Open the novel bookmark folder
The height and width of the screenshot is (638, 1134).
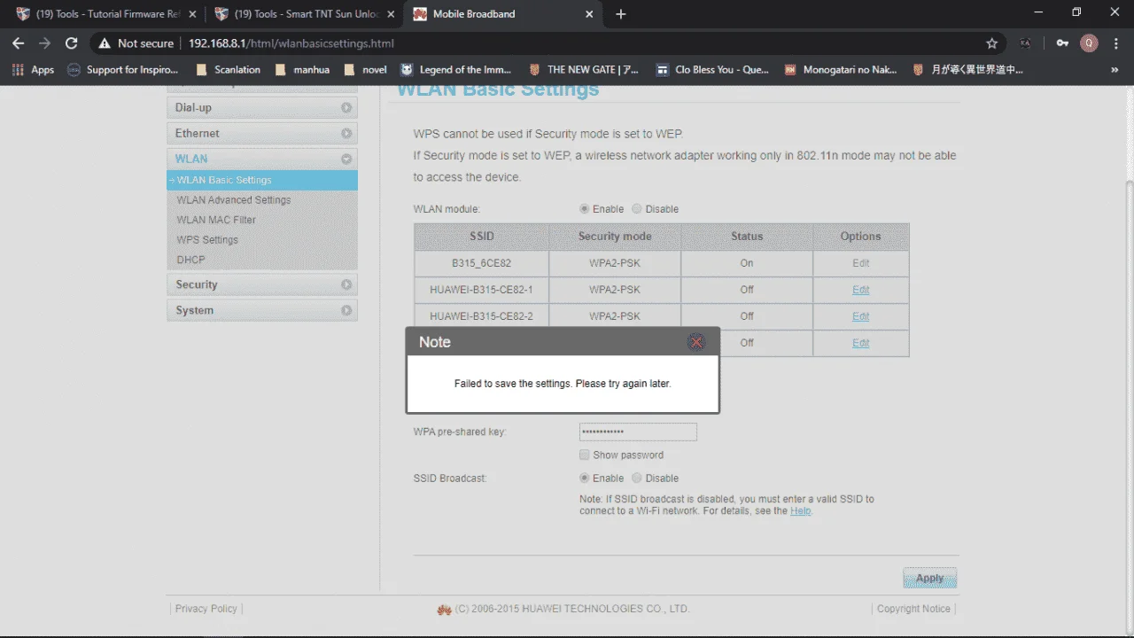pyautogui.click(x=366, y=69)
